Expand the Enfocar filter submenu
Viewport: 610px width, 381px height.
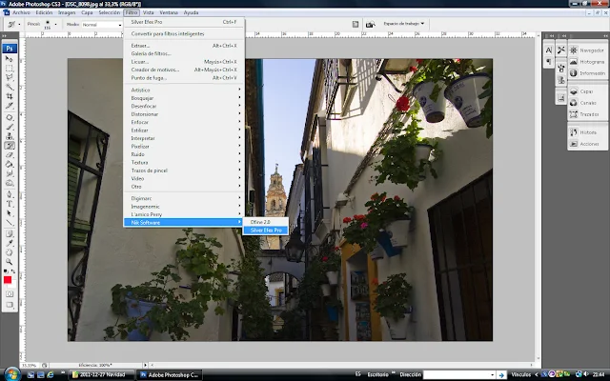[184, 122]
